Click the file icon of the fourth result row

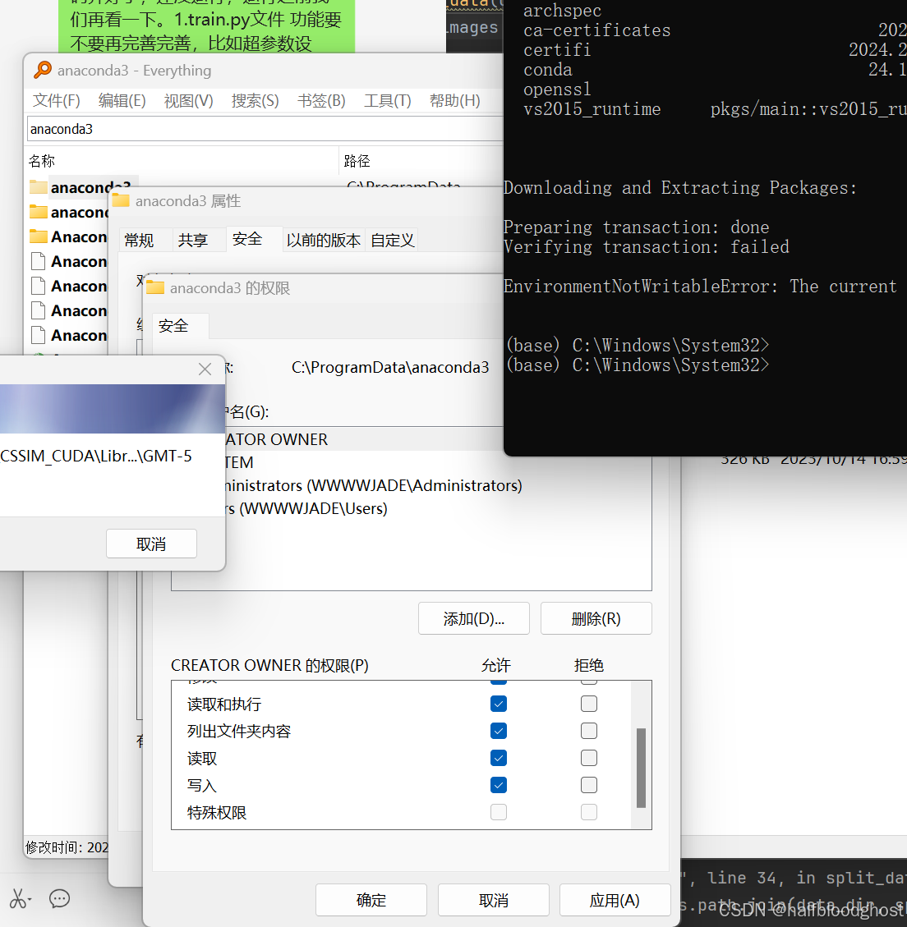pyautogui.click(x=39, y=261)
